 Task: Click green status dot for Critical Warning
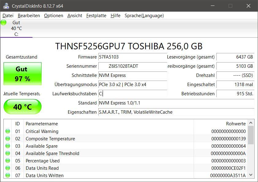(x=8, y=131)
